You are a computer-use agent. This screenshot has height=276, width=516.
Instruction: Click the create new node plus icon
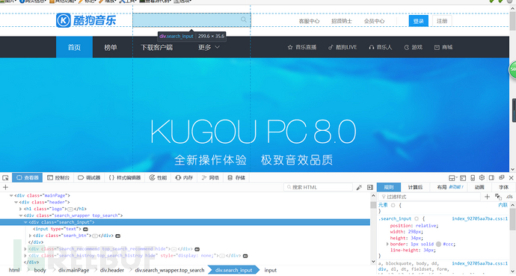(5, 187)
